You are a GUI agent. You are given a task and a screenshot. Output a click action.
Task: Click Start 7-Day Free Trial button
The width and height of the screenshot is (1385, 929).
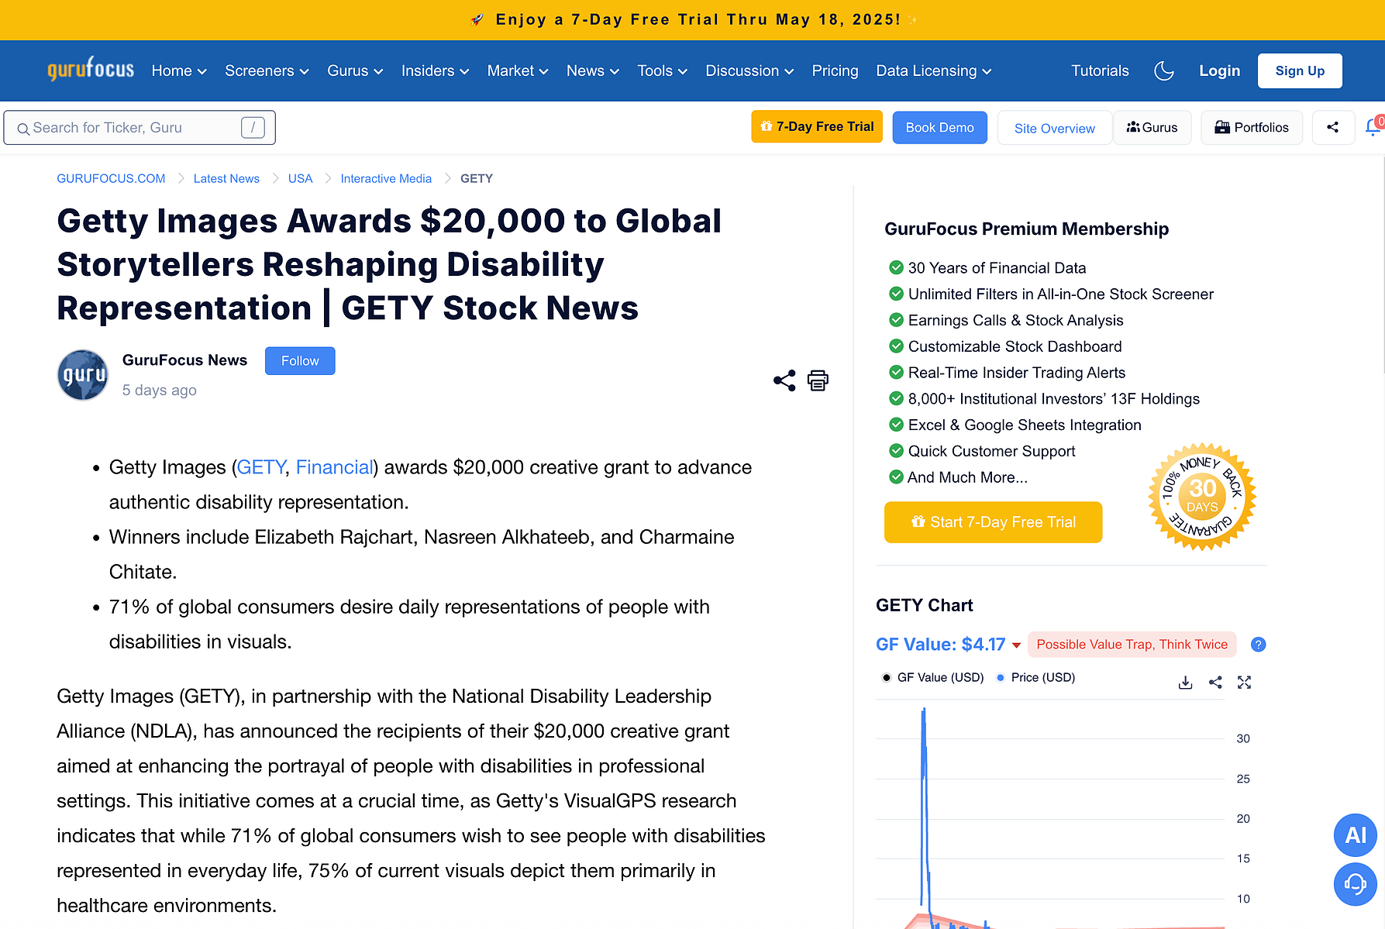point(993,522)
